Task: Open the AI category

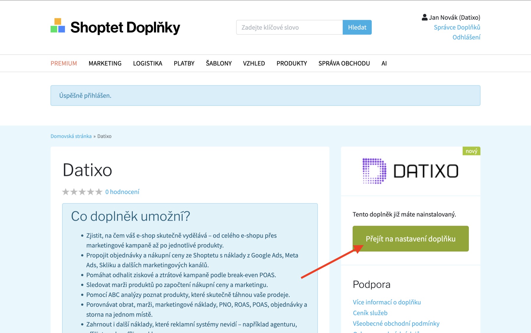Action: point(384,63)
